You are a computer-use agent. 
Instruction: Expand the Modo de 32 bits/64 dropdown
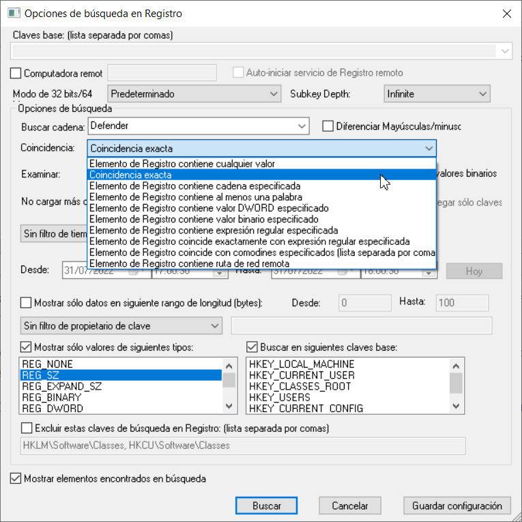tap(194, 93)
